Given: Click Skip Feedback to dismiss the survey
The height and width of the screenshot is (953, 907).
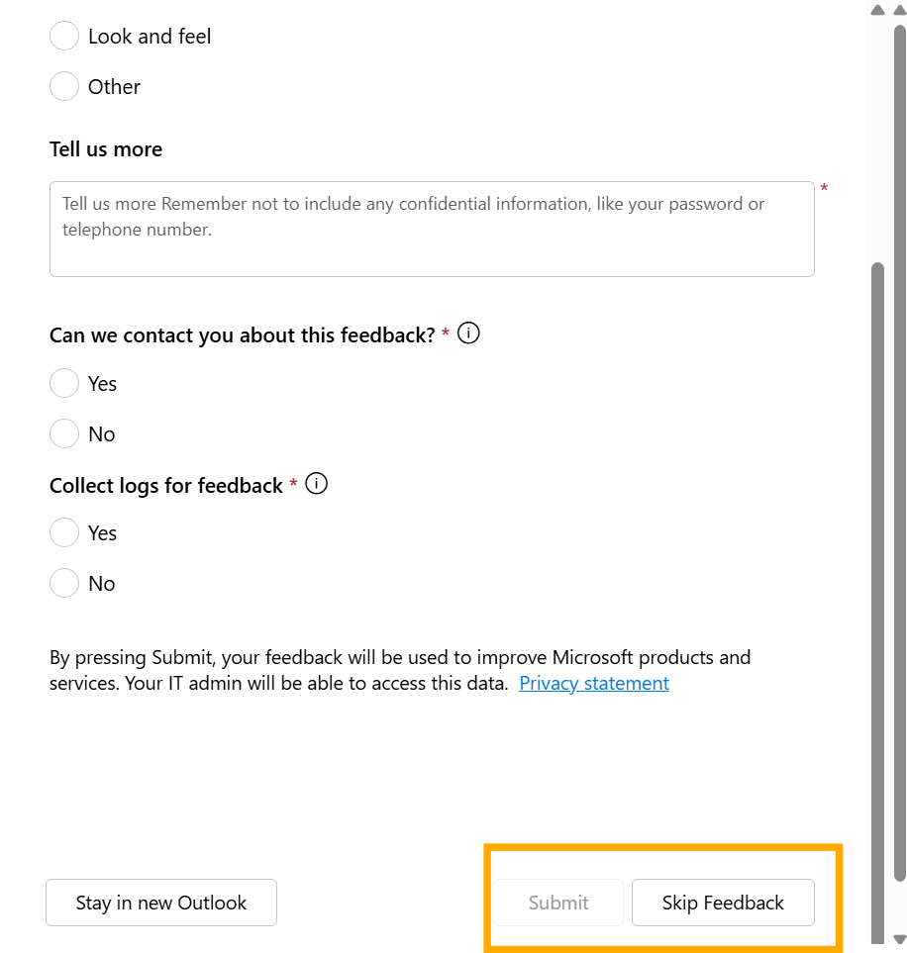Looking at the screenshot, I should click(723, 903).
